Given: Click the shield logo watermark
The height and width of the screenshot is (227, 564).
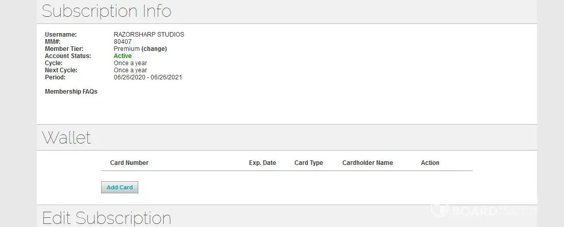Looking at the screenshot, I should 438,209.
